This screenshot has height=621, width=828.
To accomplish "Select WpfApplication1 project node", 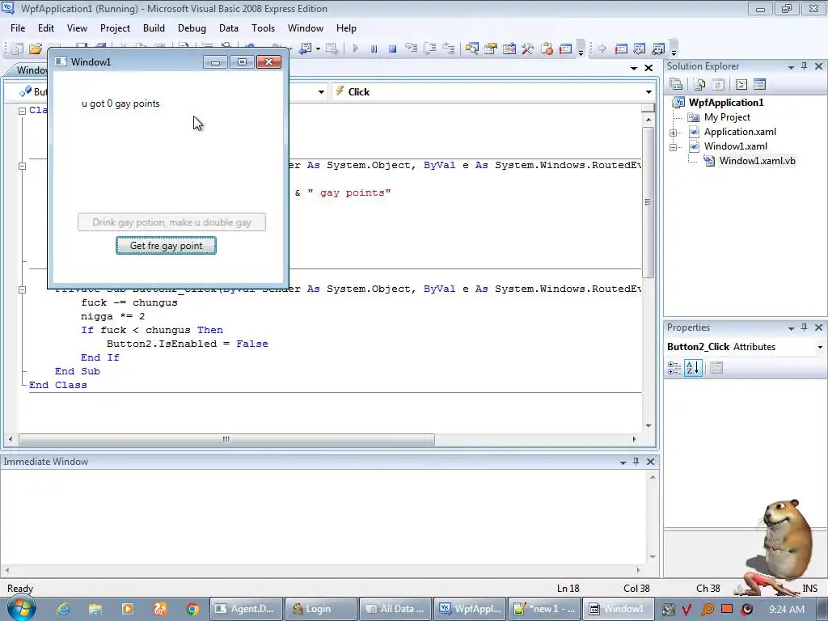I will tap(725, 103).
